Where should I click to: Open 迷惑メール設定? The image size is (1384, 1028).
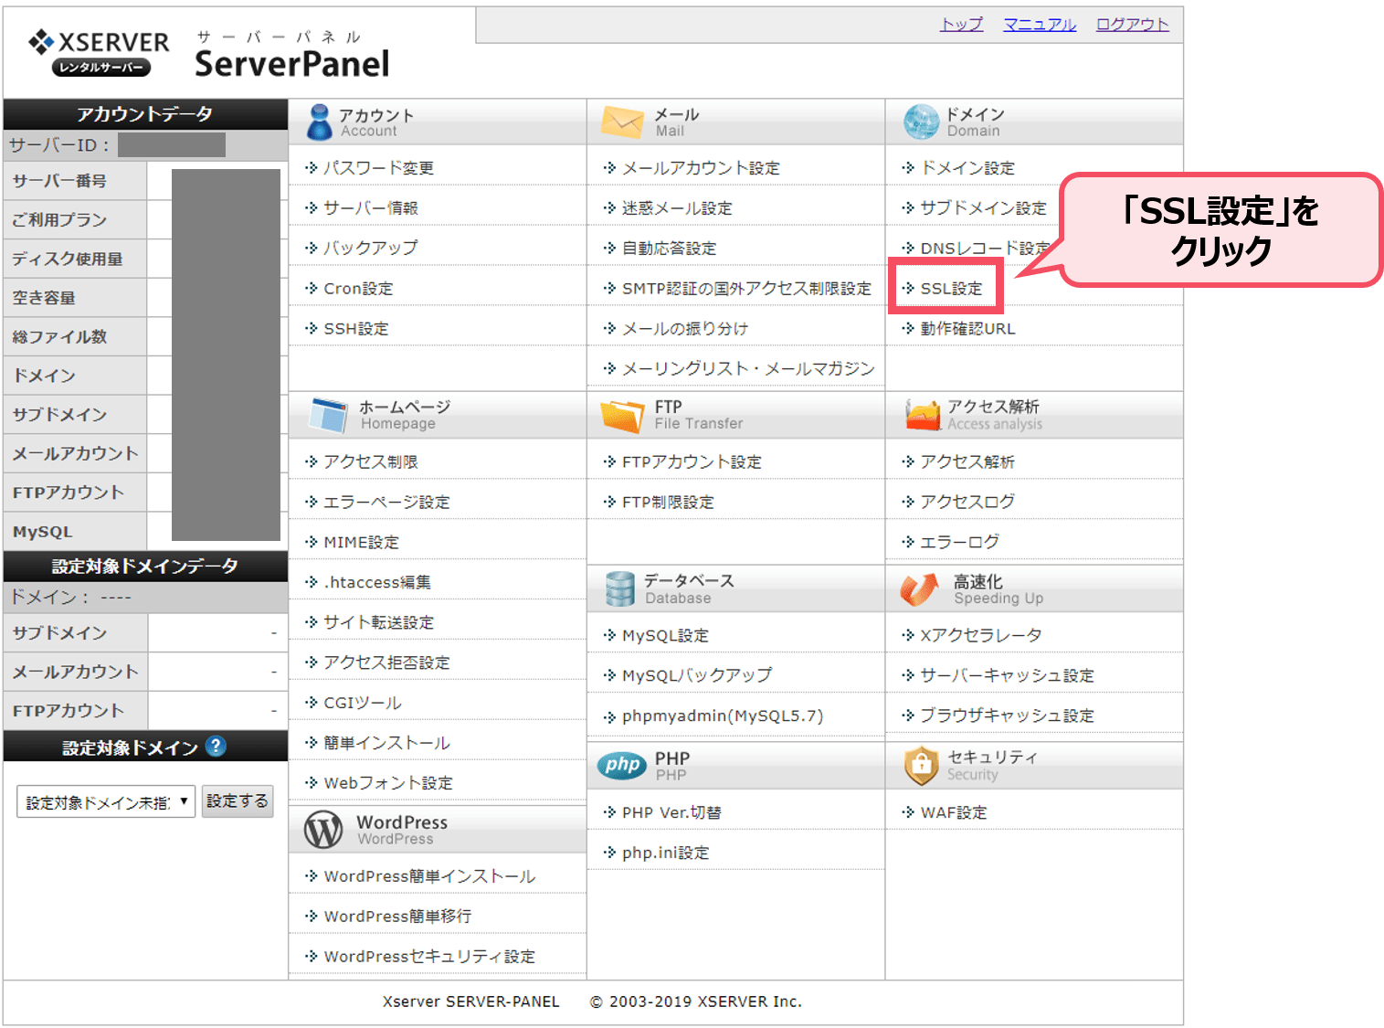[x=677, y=208]
